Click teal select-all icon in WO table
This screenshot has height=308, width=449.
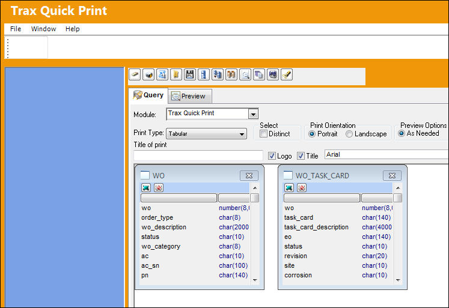point(146,187)
